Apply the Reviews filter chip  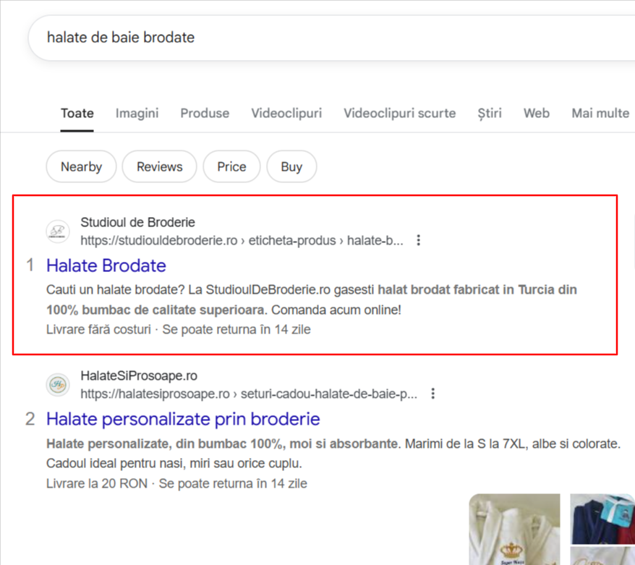pyautogui.click(x=160, y=166)
